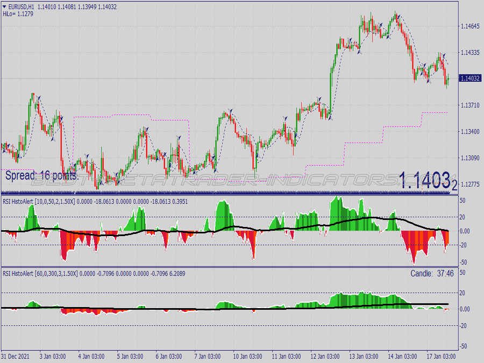Click the 11 Jan 03:00 time label
The width and height of the screenshot is (484, 363).
(x=286, y=357)
